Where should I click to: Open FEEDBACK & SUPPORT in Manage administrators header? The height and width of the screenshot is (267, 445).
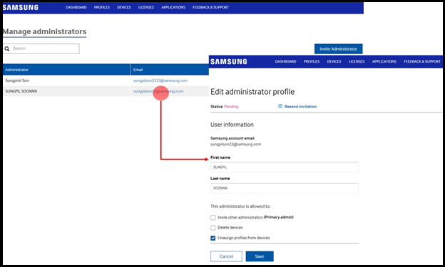(210, 7)
